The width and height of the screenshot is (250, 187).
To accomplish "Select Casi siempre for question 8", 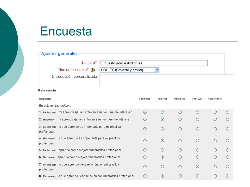I will coord(215,176).
